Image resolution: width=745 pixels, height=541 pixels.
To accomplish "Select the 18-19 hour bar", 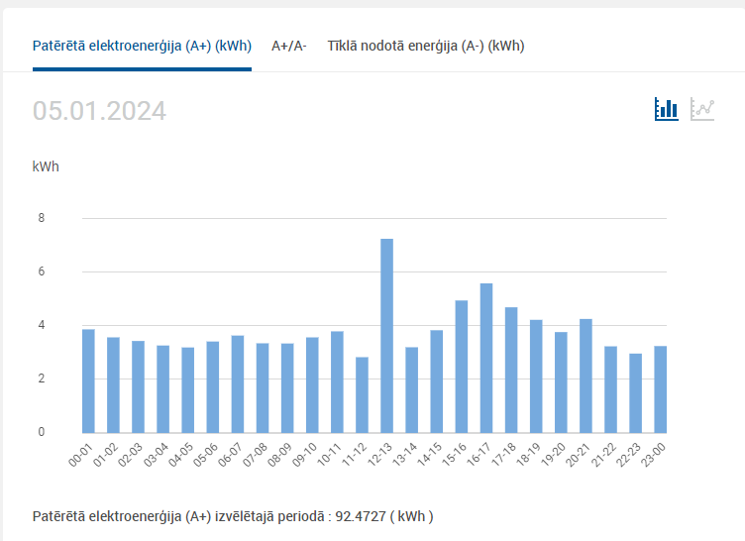I will click(536, 377).
